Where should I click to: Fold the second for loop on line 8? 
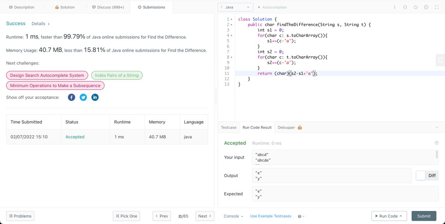click(x=231, y=58)
